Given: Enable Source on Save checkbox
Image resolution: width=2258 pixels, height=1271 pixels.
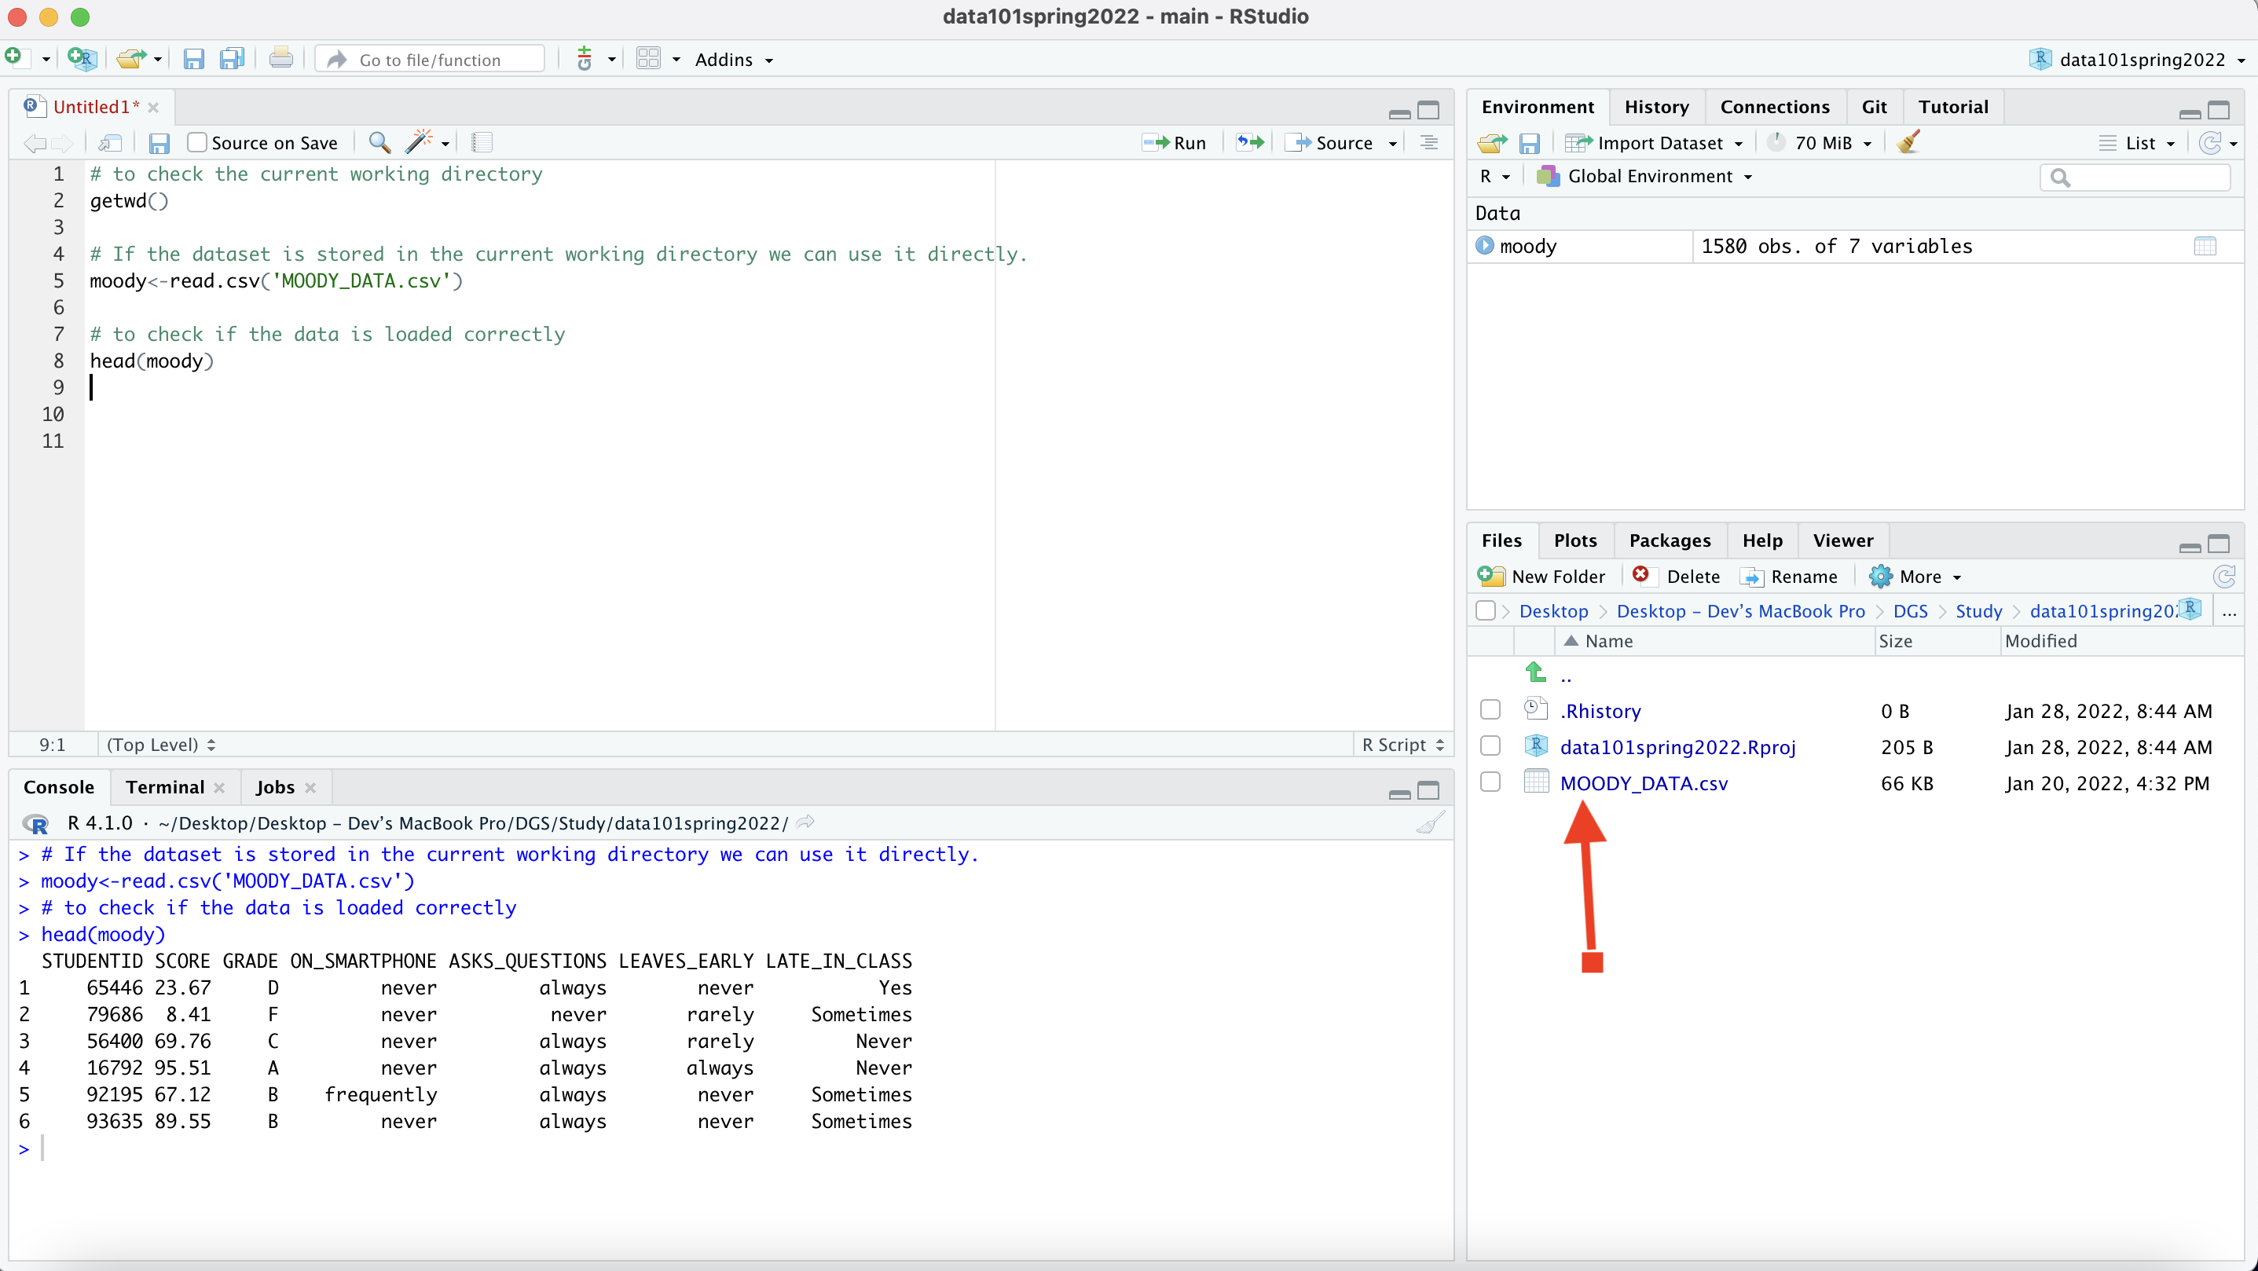Looking at the screenshot, I should 197,142.
